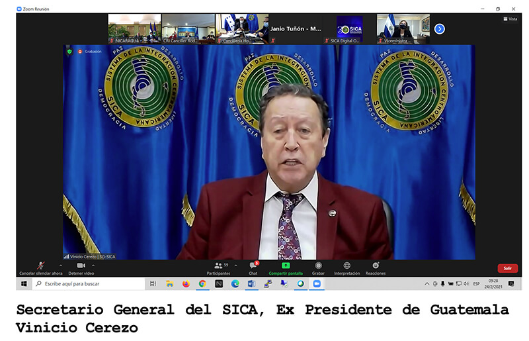Open Microsoft Edge from the taskbar

point(235,284)
